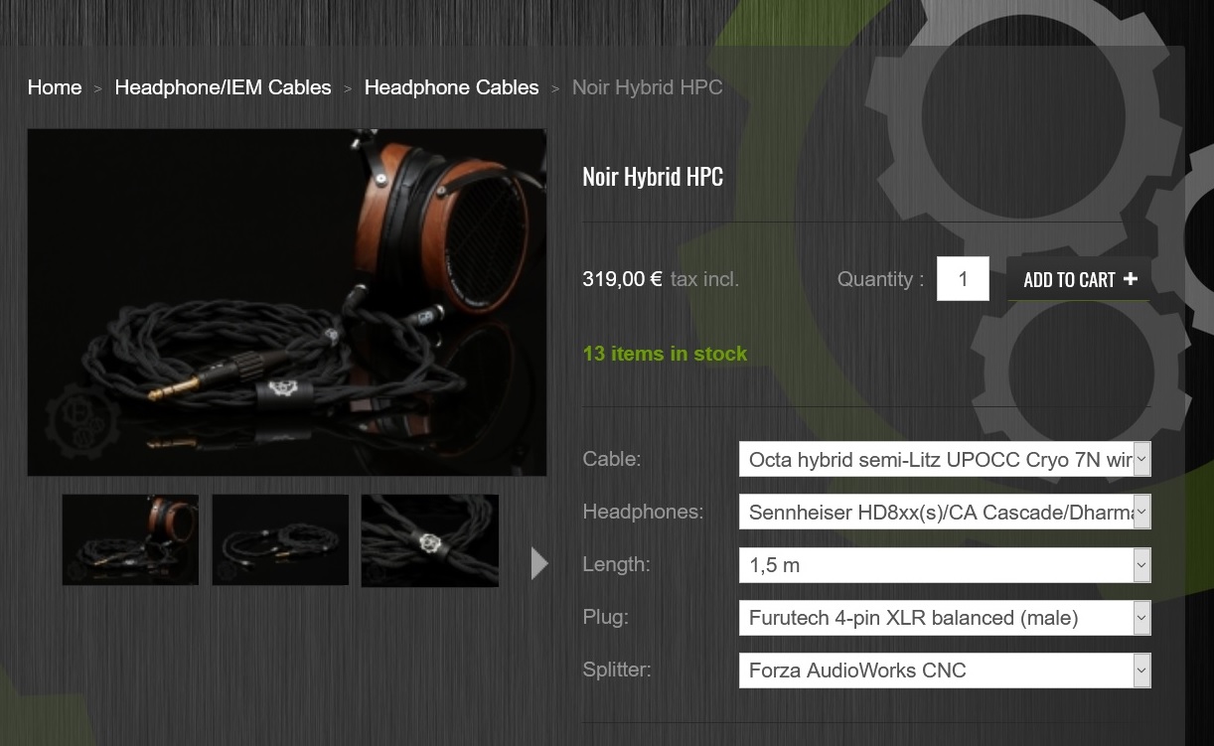Focus the Quantity input field

[963, 279]
